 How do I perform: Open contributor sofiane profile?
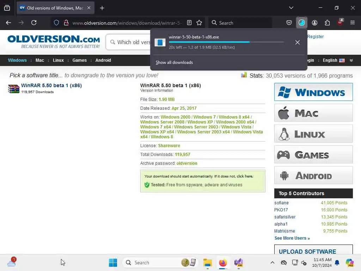(281, 203)
